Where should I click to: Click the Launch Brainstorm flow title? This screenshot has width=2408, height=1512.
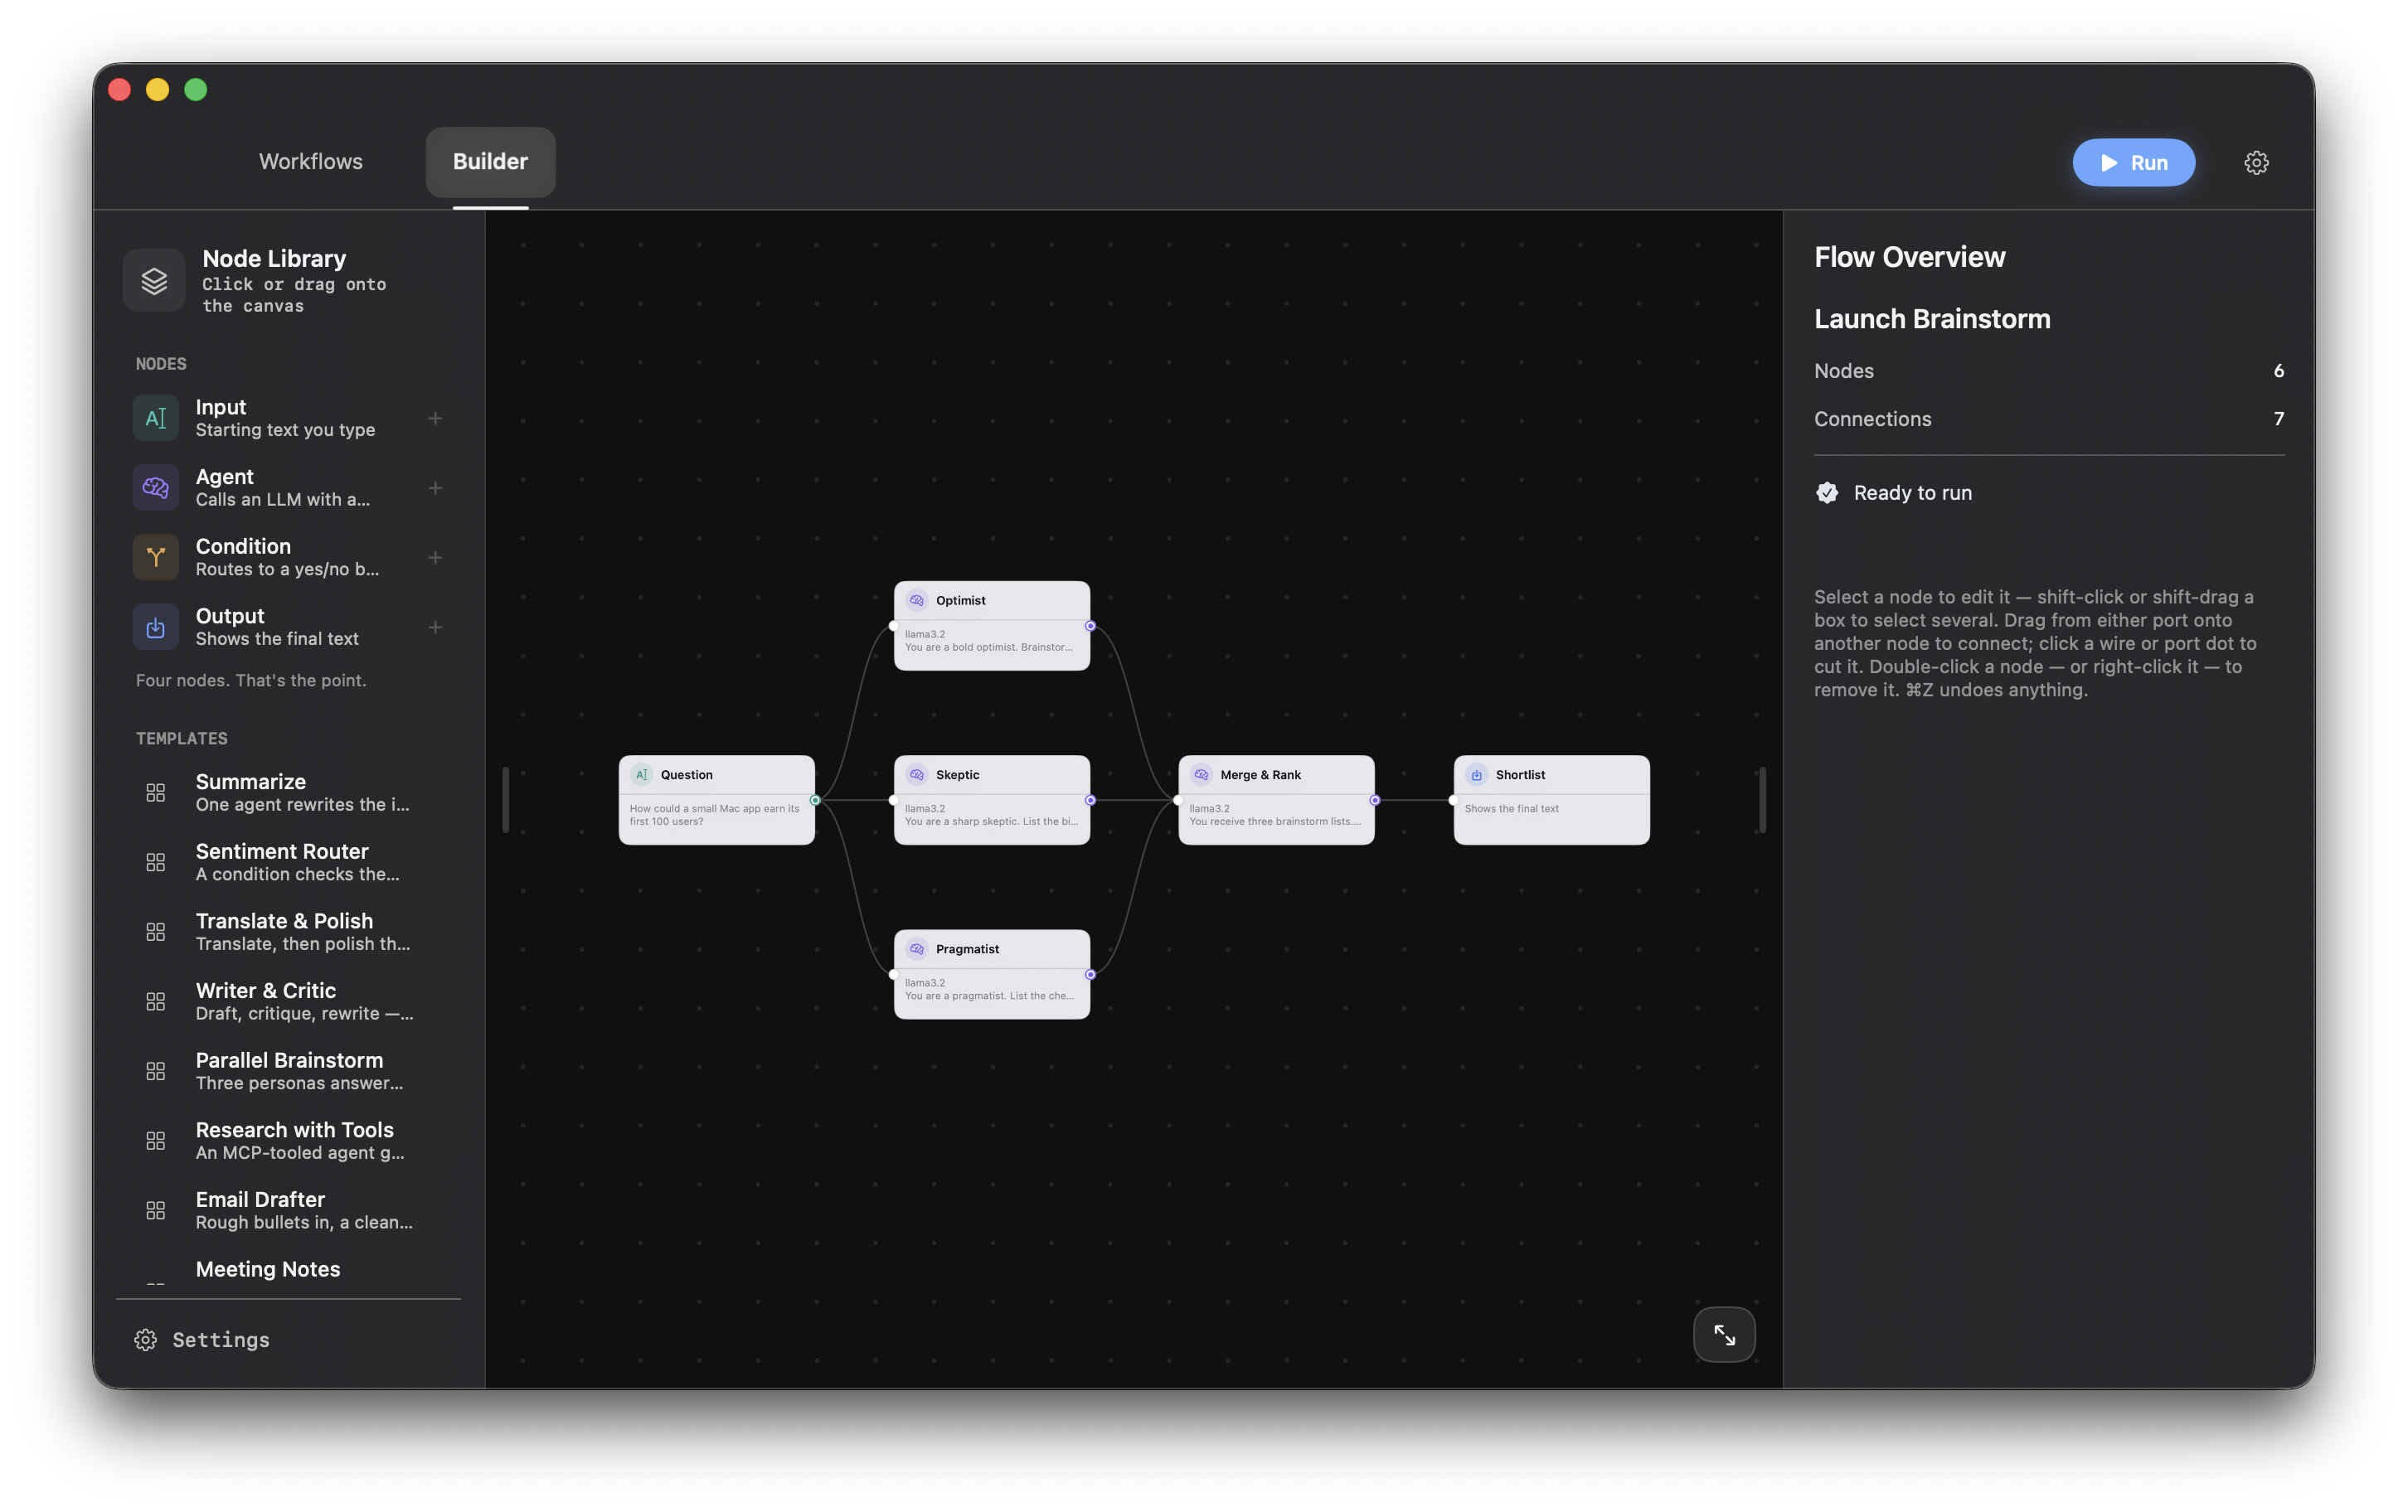1932,319
